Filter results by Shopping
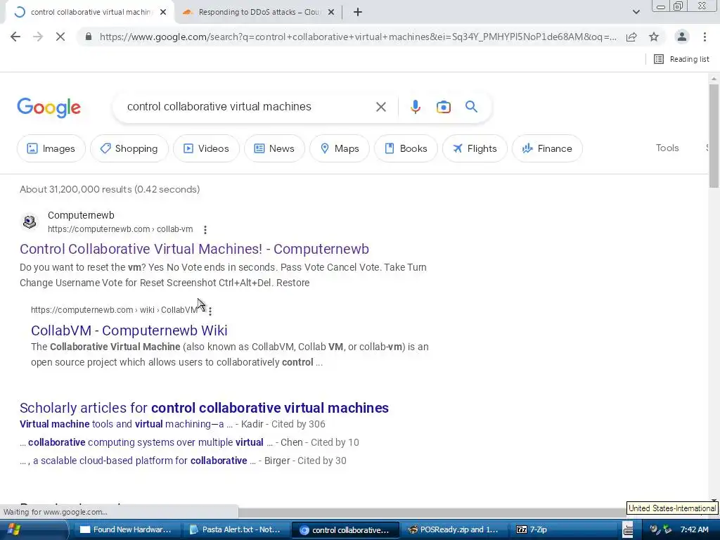This screenshot has height=540, width=720. [129, 148]
